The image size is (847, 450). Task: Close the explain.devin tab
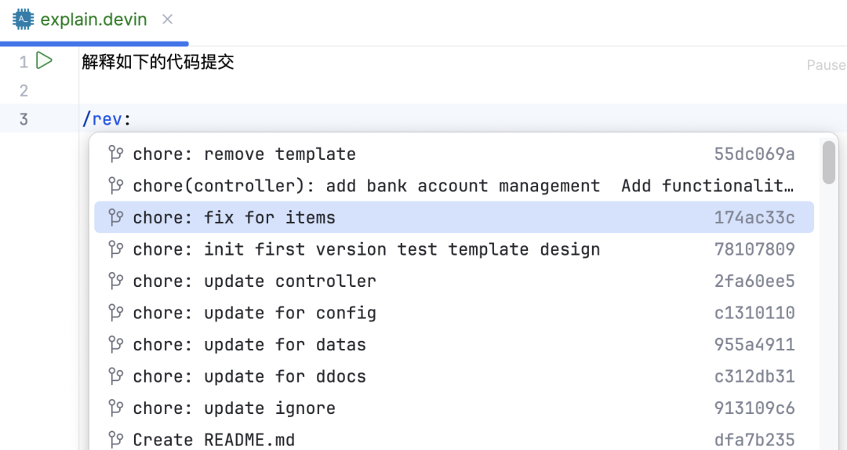coord(168,20)
